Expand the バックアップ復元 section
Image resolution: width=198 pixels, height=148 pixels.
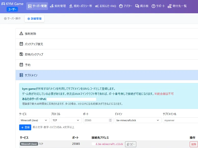(34, 44)
